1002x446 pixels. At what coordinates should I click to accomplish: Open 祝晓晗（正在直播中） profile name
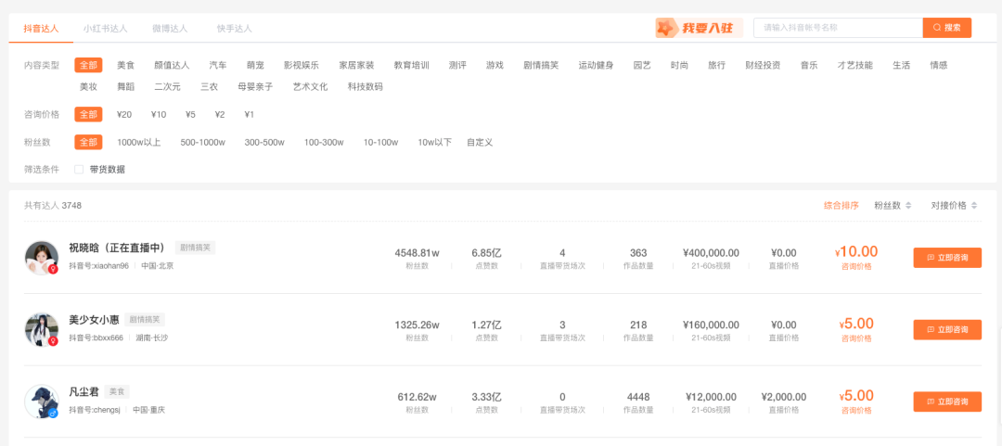click(x=117, y=248)
